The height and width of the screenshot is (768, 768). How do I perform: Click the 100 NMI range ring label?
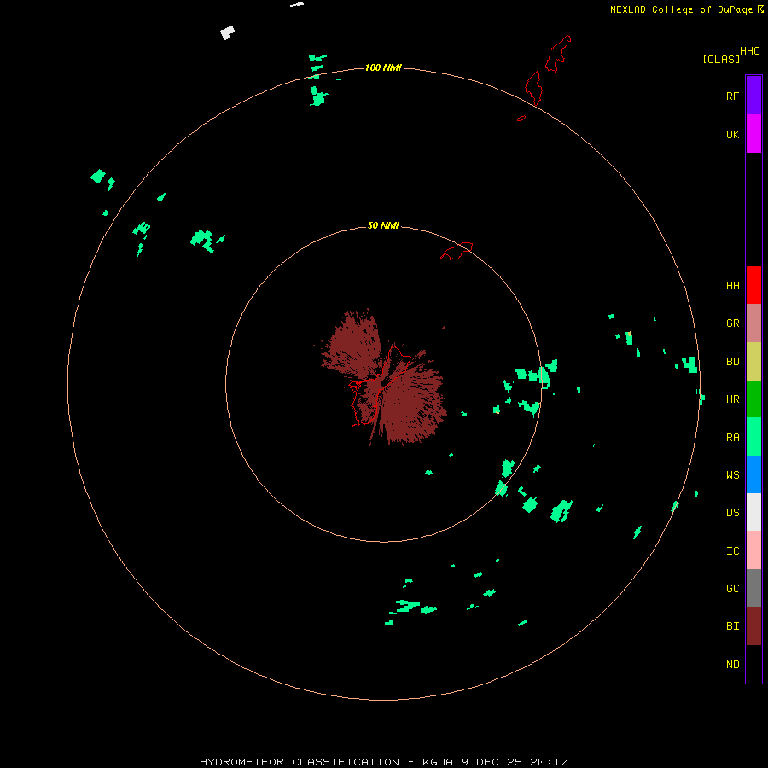pyautogui.click(x=383, y=67)
